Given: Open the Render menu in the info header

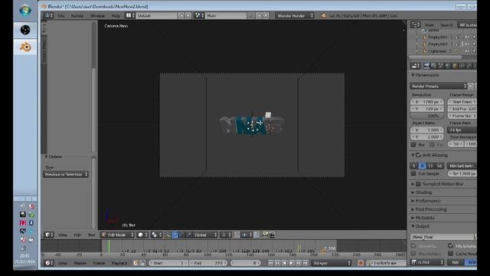Looking at the screenshot, I should [77, 15].
